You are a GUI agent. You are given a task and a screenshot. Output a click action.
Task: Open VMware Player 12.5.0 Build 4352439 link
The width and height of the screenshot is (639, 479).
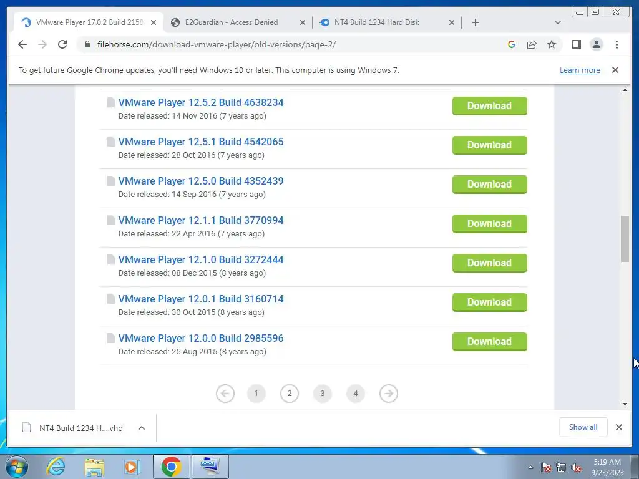pyautogui.click(x=201, y=181)
